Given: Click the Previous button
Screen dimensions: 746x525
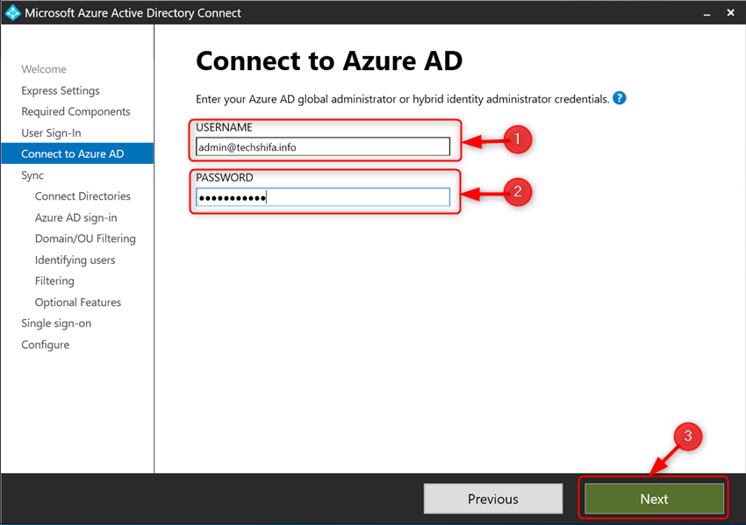Looking at the screenshot, I should pos(492,498).
